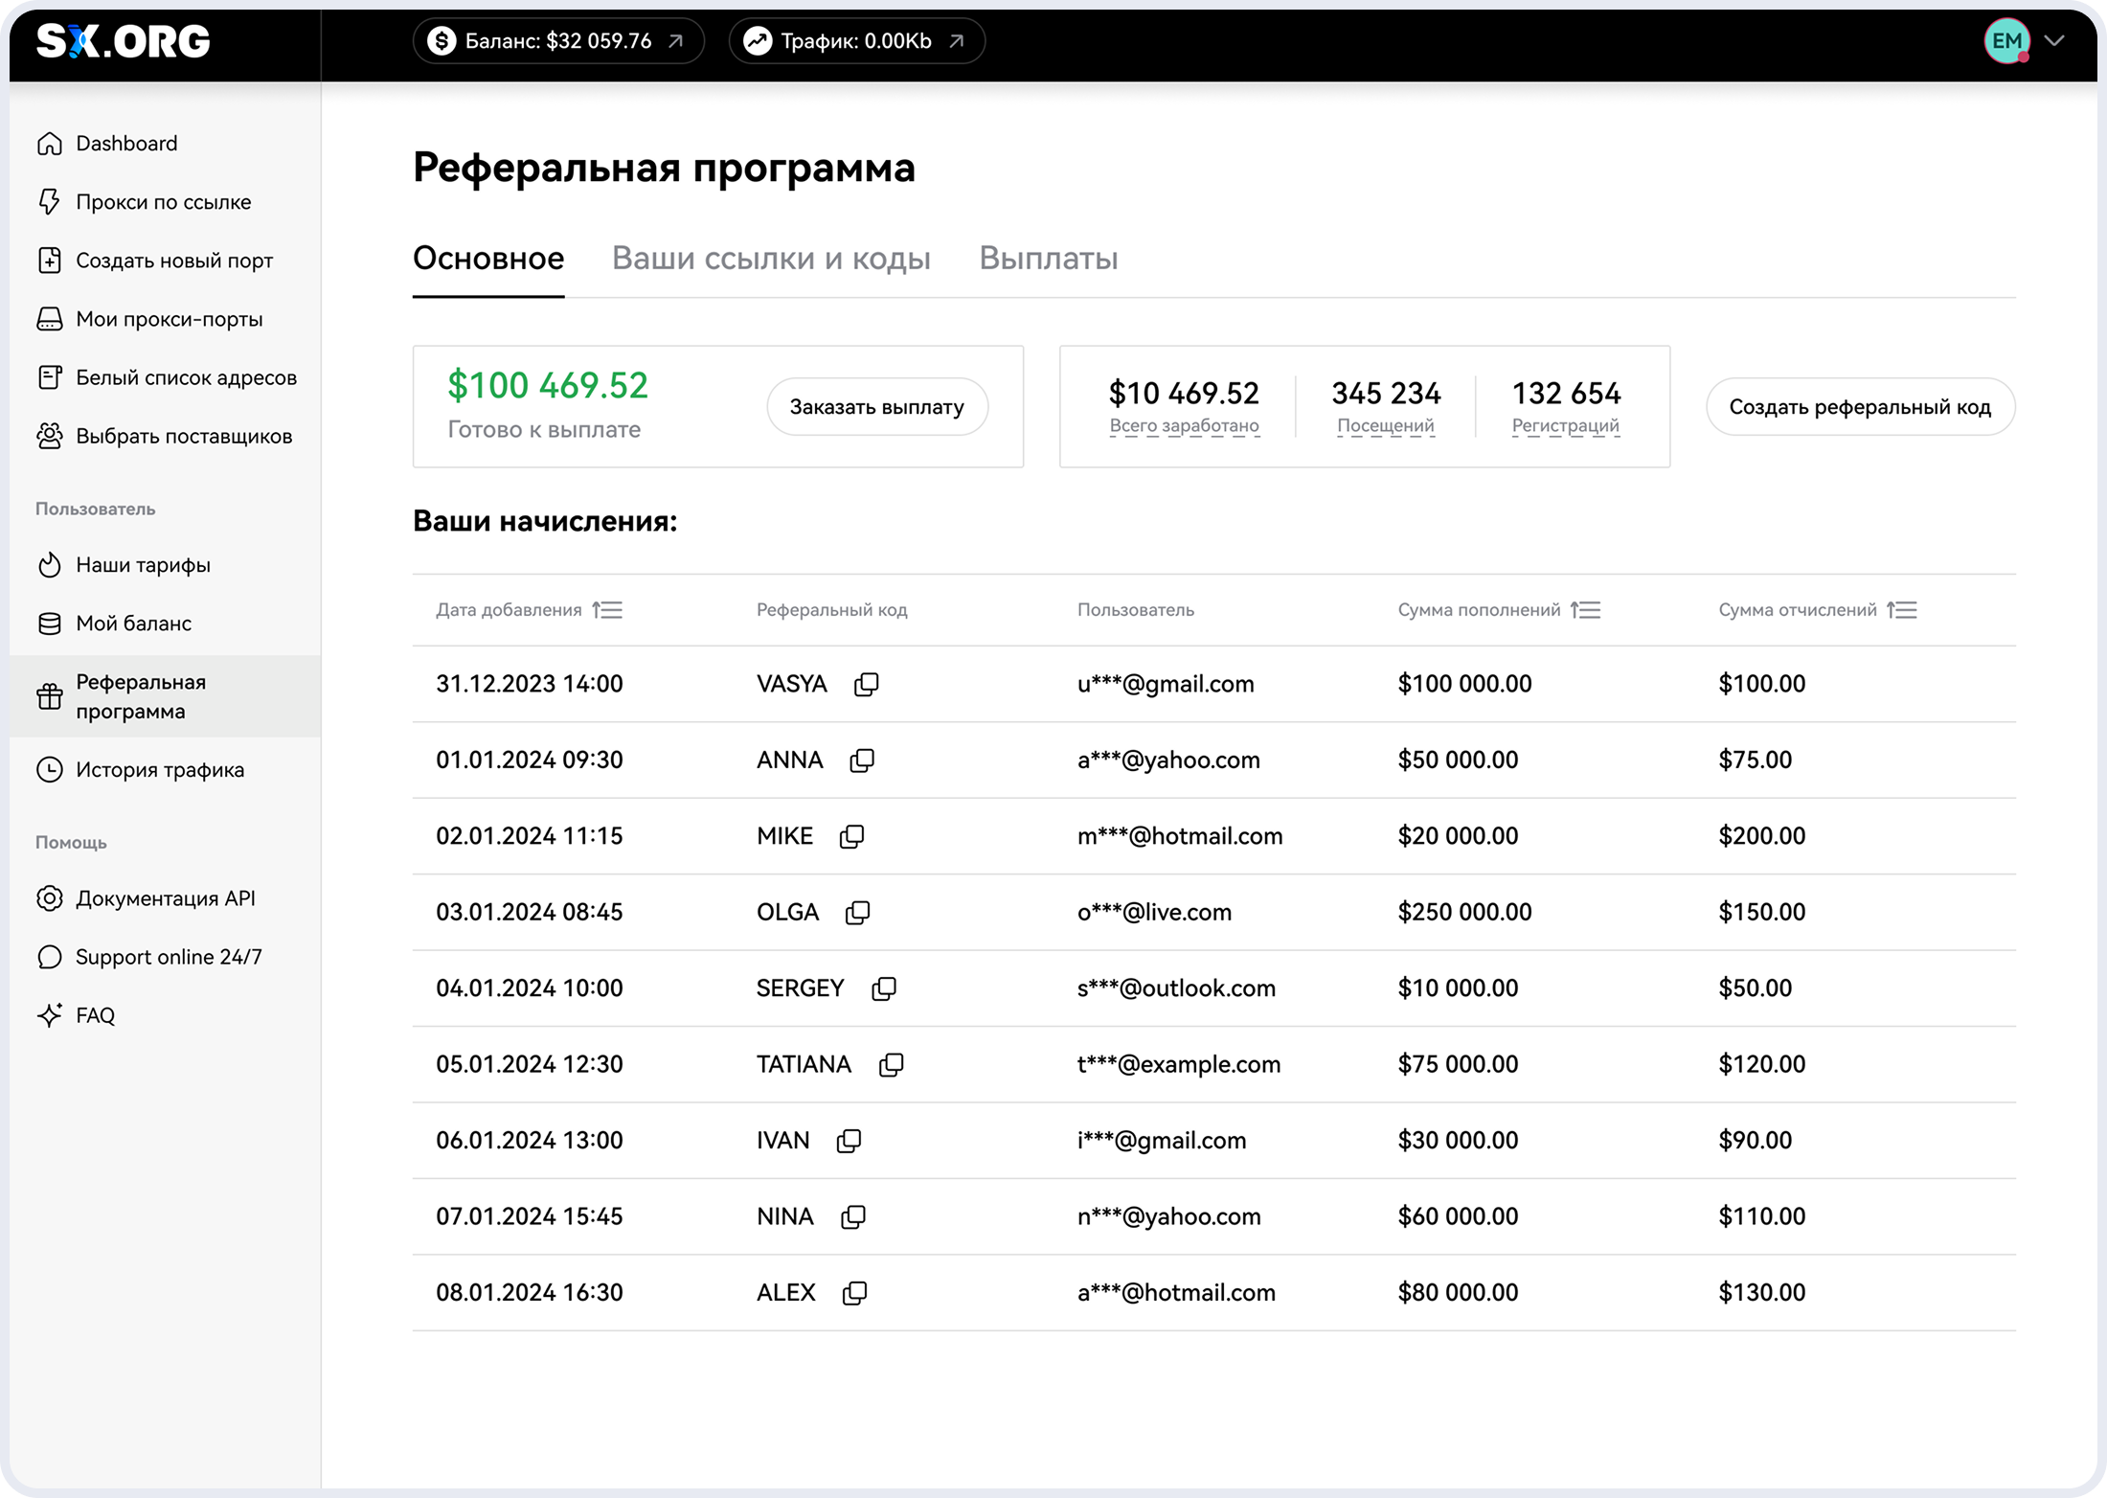This screenshot has width=2107, height=1498.
Task: Copy the ALEX referral code
Action: pyautogui.click(x=854, y=1293)
